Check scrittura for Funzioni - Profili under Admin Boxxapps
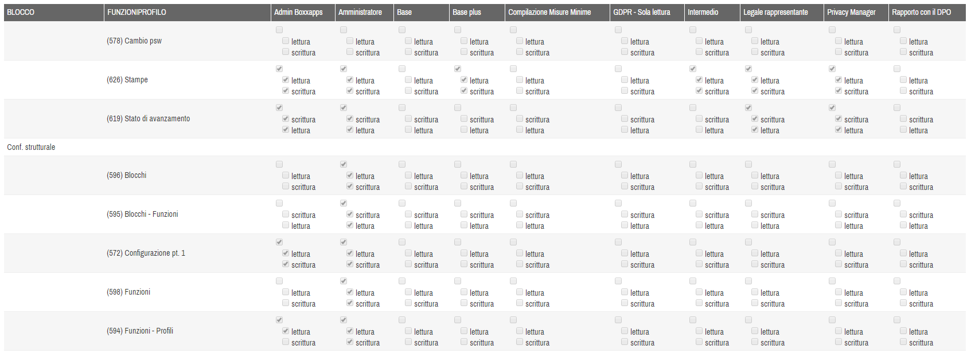Screen dimensions: 971x353 pyautogui.click(x=286, y=342)
